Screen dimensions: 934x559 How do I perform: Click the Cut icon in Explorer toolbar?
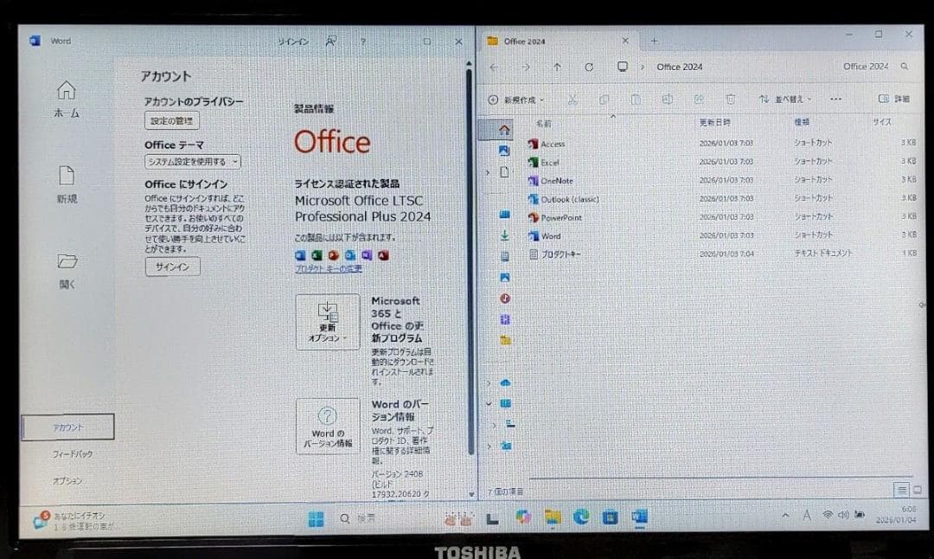click(x=573, y=100)
